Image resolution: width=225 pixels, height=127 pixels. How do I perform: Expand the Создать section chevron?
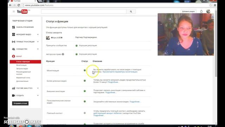(x=38, y=96)
